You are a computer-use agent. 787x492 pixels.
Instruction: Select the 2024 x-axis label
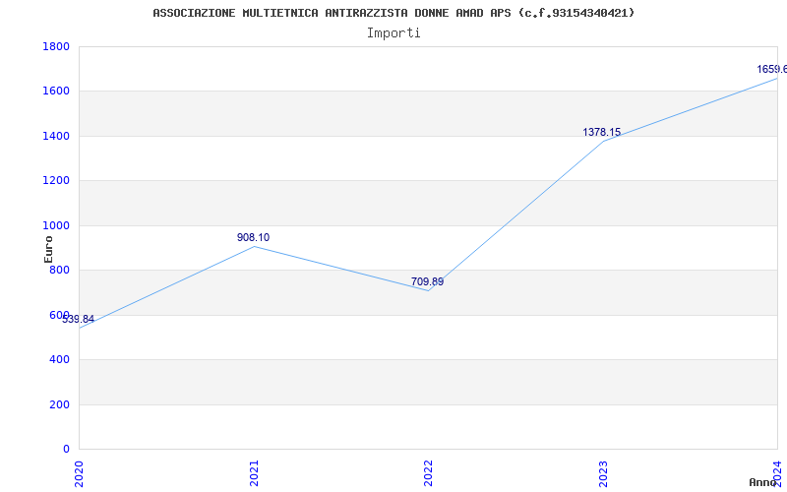777,473
